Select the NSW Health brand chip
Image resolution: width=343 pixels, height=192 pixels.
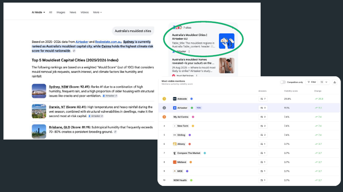(x=180, y=180)
